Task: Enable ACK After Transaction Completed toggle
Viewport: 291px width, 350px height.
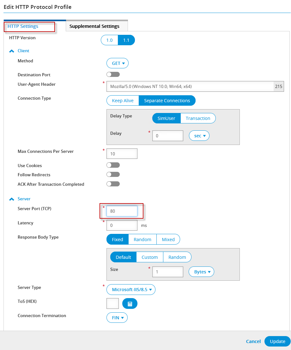Action: pos(113,184)
